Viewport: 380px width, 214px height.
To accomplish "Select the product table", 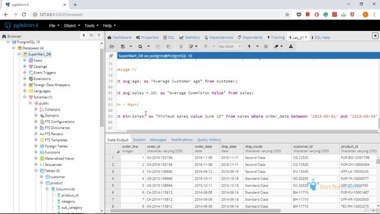I will tap(56, 183).
